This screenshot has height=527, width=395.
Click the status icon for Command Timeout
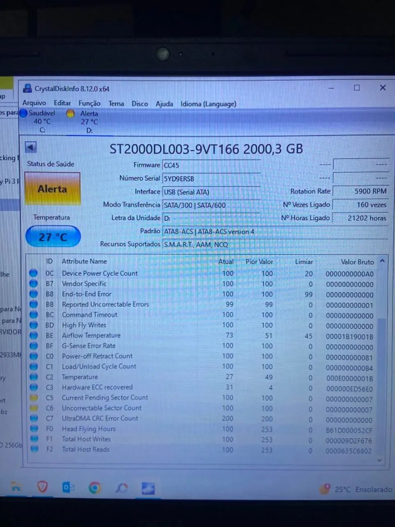pyautogui.click(x=34, y=314)
